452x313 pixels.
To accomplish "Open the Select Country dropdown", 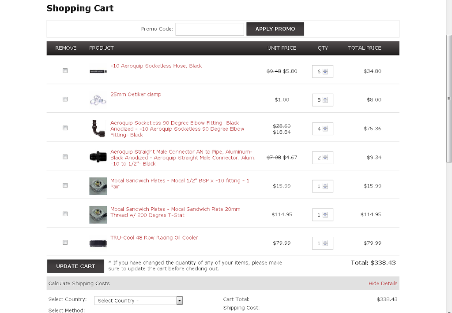I will click(x=179, y=301).
